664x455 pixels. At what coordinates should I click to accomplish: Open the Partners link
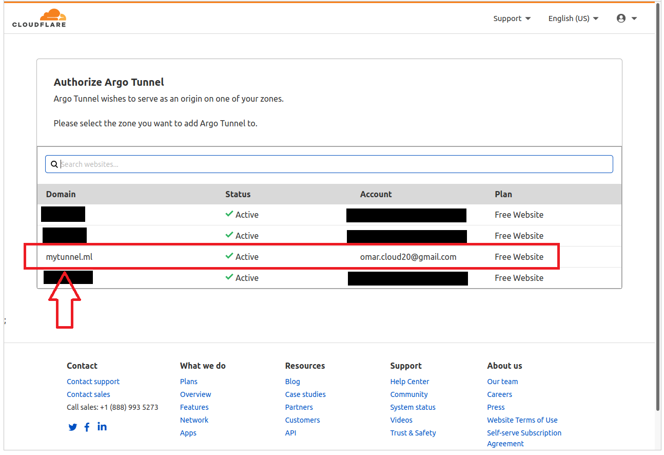(x=299, y=407)
